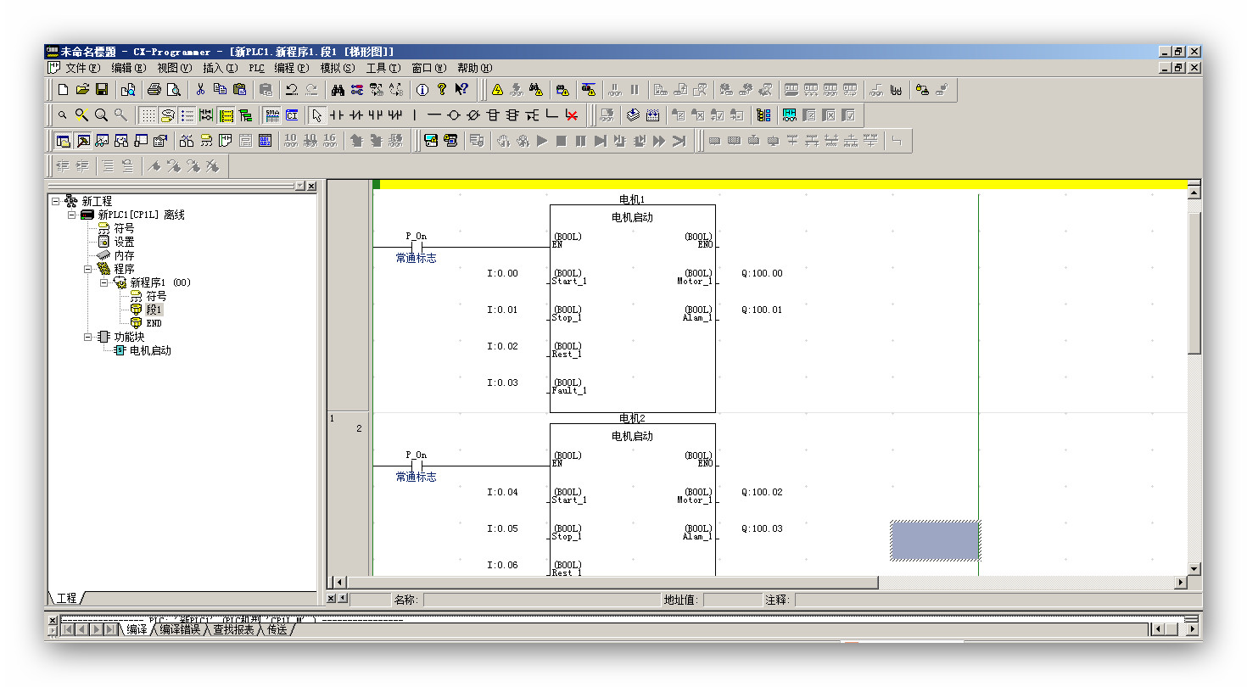This screenshot has height=687, width=1247.
Task: Insert a new coil into the rung
Action: (x=454, y=115)
